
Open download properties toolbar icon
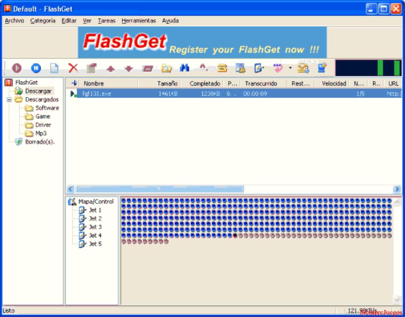point(91,68)
